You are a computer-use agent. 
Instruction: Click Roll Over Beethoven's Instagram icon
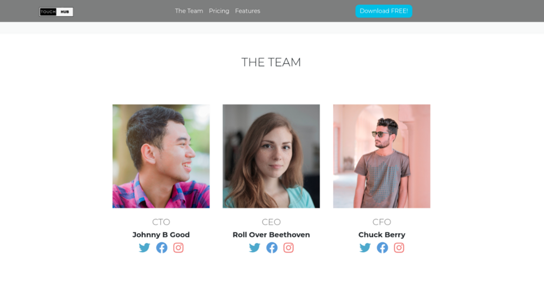[289, 248]
